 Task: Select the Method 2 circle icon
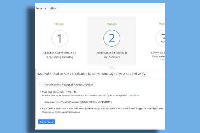click(112, 39)
